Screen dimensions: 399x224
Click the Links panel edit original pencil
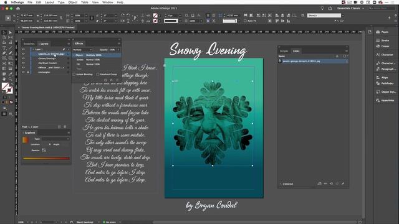tap(343, 184)
